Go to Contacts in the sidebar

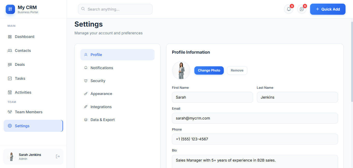pyautogui.click(x=23, y=51)
